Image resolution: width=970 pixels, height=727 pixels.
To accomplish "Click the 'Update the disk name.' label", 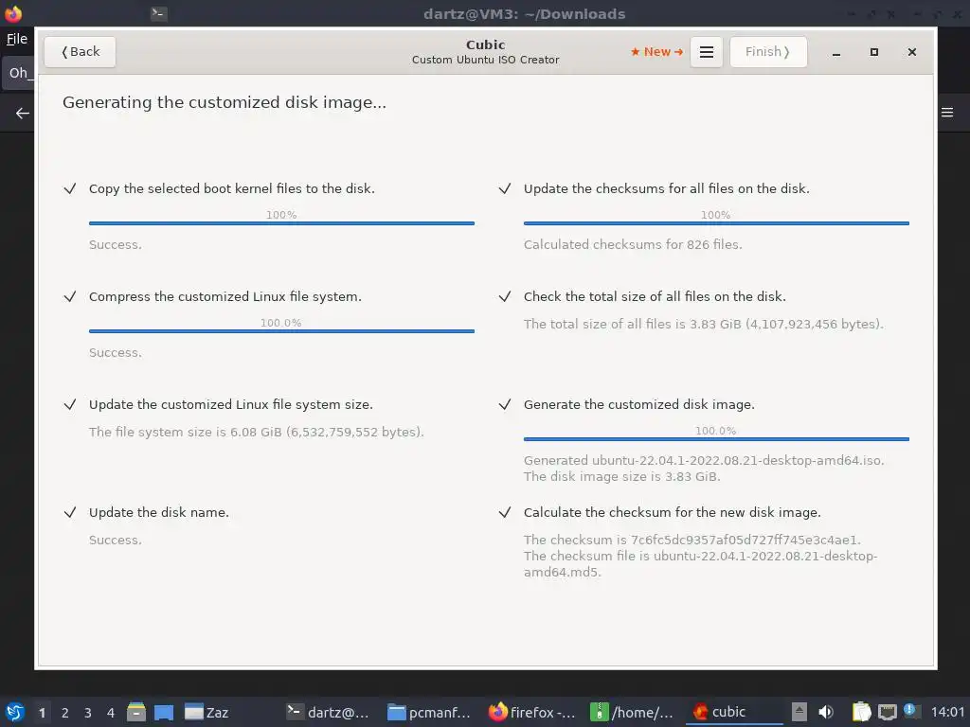I will (159, 512).
